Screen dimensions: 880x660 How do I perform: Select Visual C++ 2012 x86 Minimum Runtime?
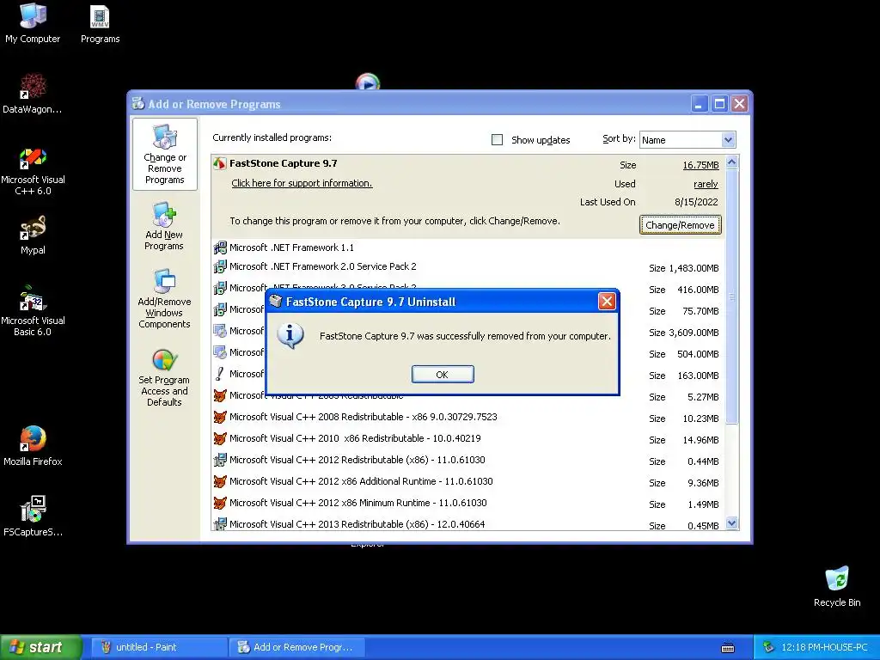[x=468, y=503]
